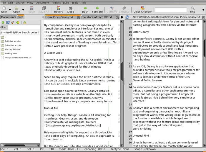Image resolution: width=206 pixels, height=152 pixels.
Task: Click the Compile toolbar icon
Action: coord(112,10)
